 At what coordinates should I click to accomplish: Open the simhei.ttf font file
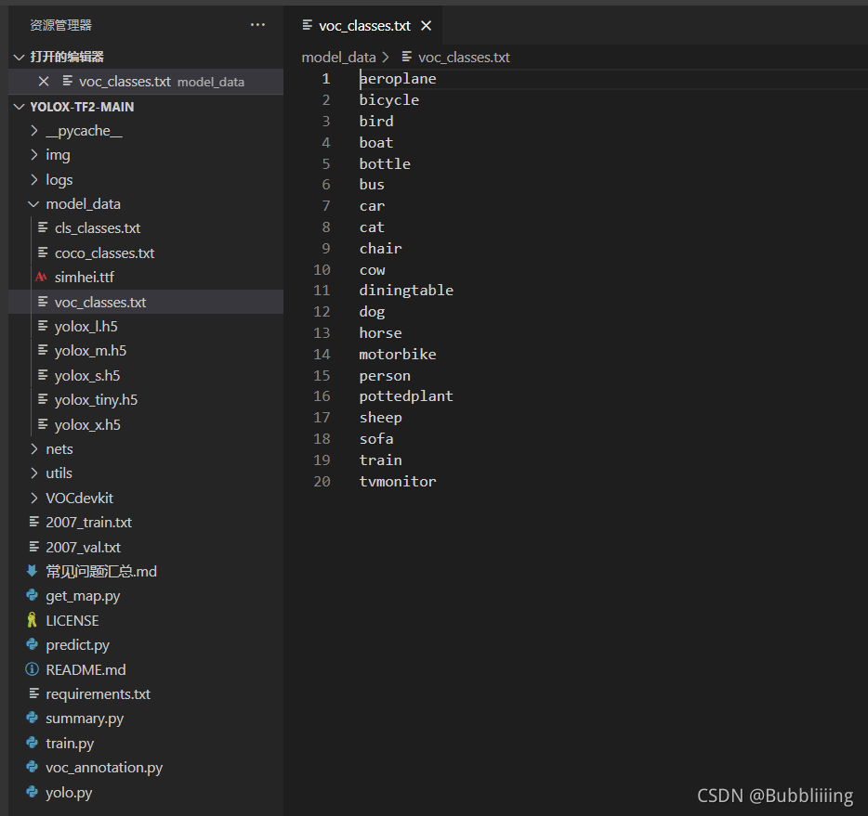85,277
